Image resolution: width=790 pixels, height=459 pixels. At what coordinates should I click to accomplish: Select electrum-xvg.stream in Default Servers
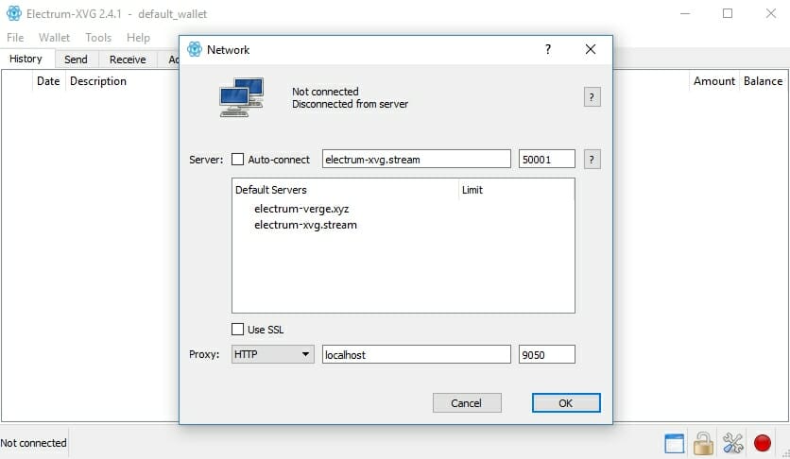coord(305,225)
